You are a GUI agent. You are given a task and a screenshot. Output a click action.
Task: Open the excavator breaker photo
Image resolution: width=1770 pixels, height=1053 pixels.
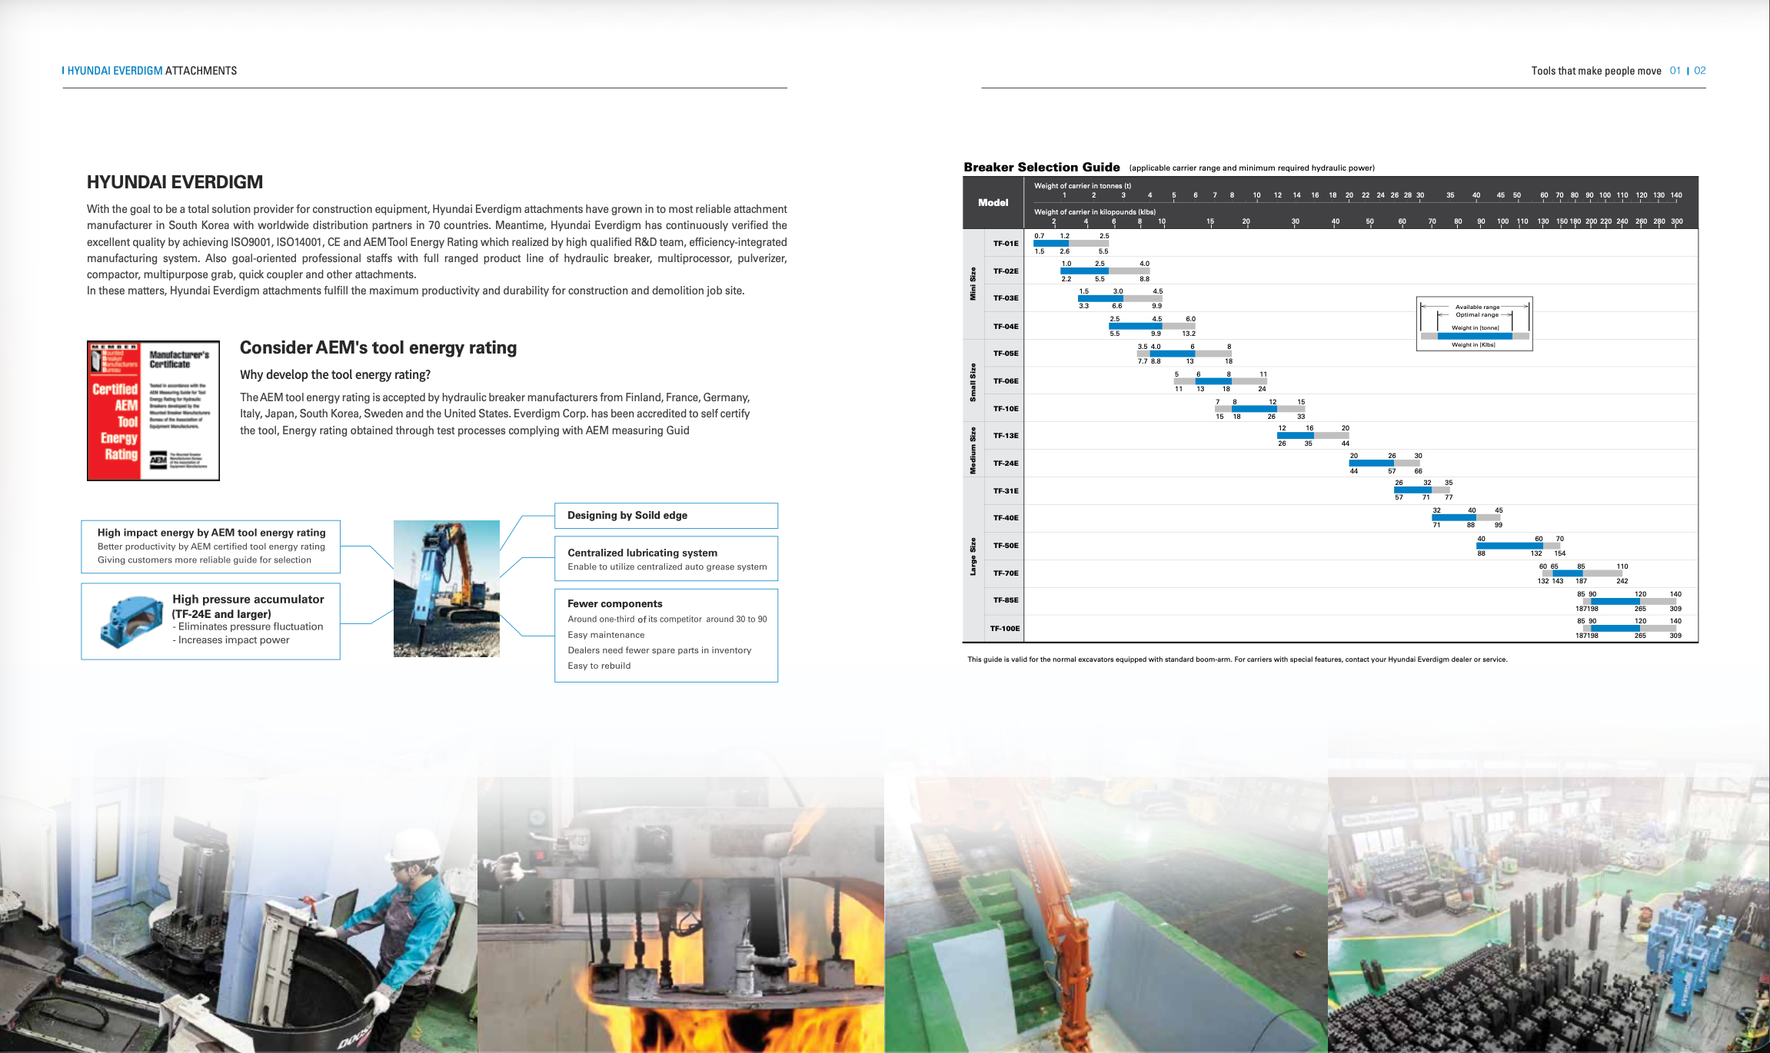447,589
